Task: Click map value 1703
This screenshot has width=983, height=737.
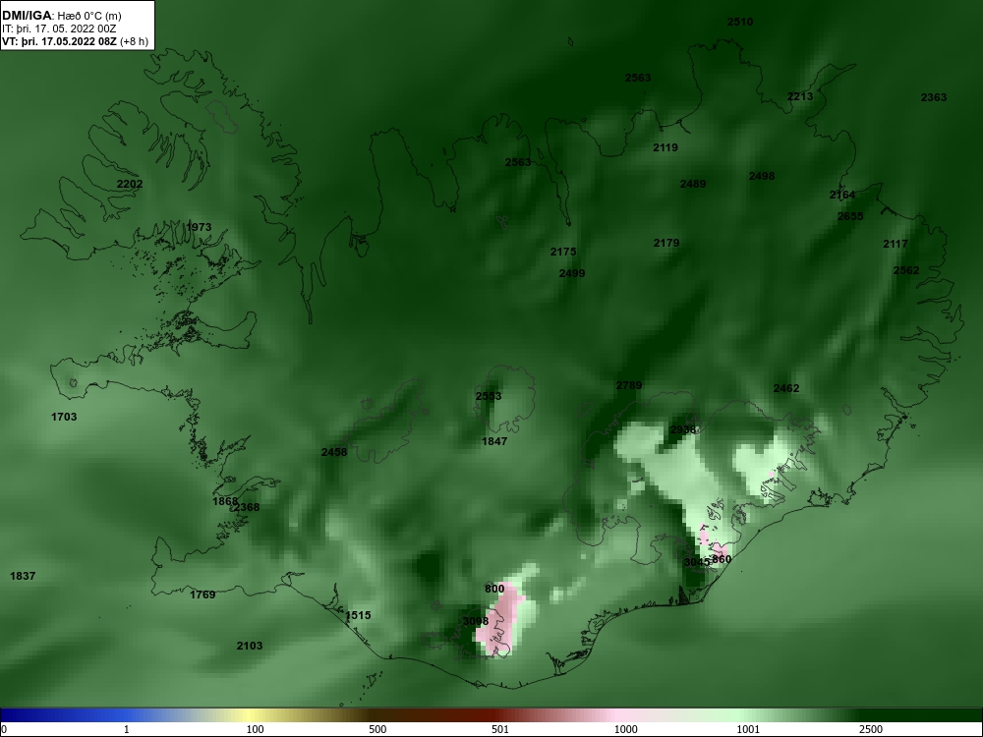Action: click(x=64, y=417)
